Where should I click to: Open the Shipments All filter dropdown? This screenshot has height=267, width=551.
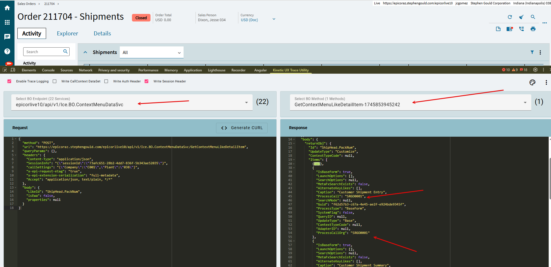click(152, 53)
